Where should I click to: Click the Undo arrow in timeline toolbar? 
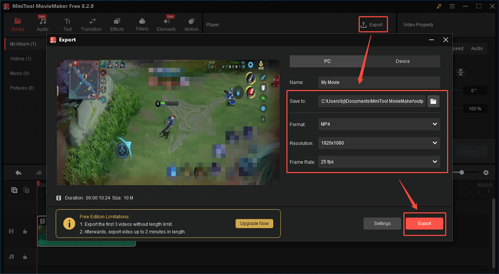[18, 172]
